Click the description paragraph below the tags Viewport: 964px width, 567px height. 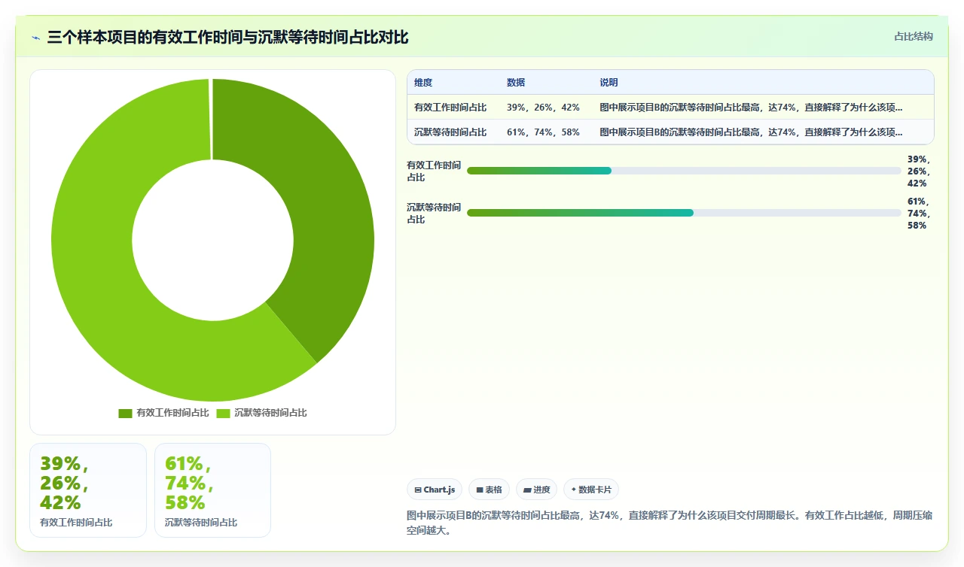(669, 523)
